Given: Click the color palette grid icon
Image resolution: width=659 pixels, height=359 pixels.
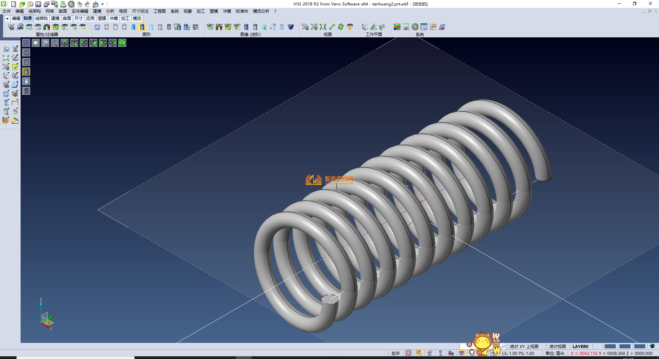Looking at the screenshot, I should point(397,27).
